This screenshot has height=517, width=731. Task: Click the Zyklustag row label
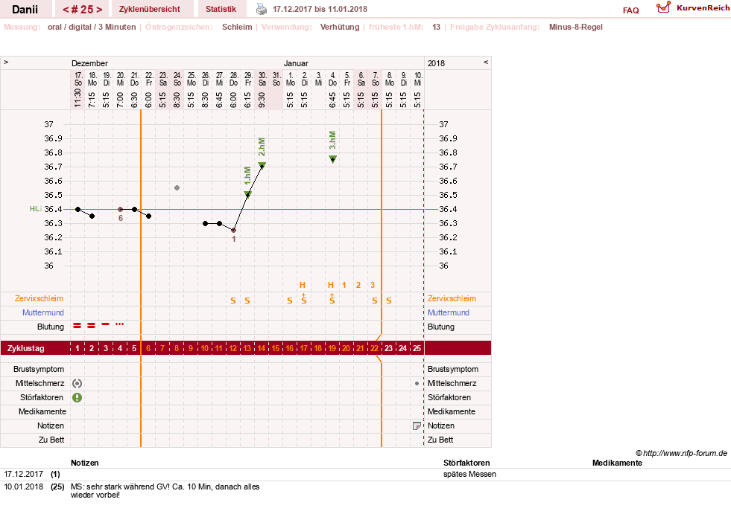coord(25,348)
